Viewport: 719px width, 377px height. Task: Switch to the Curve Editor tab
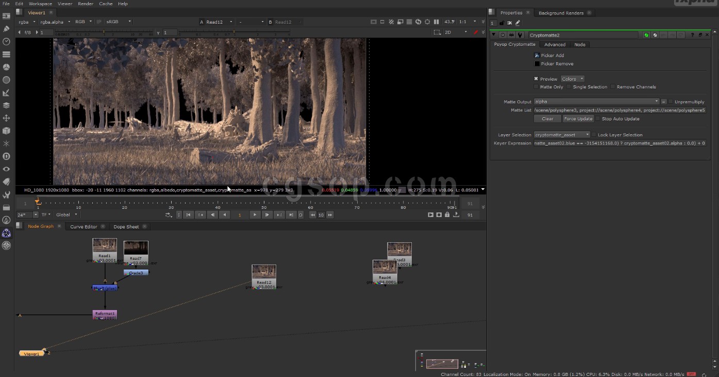83,227
